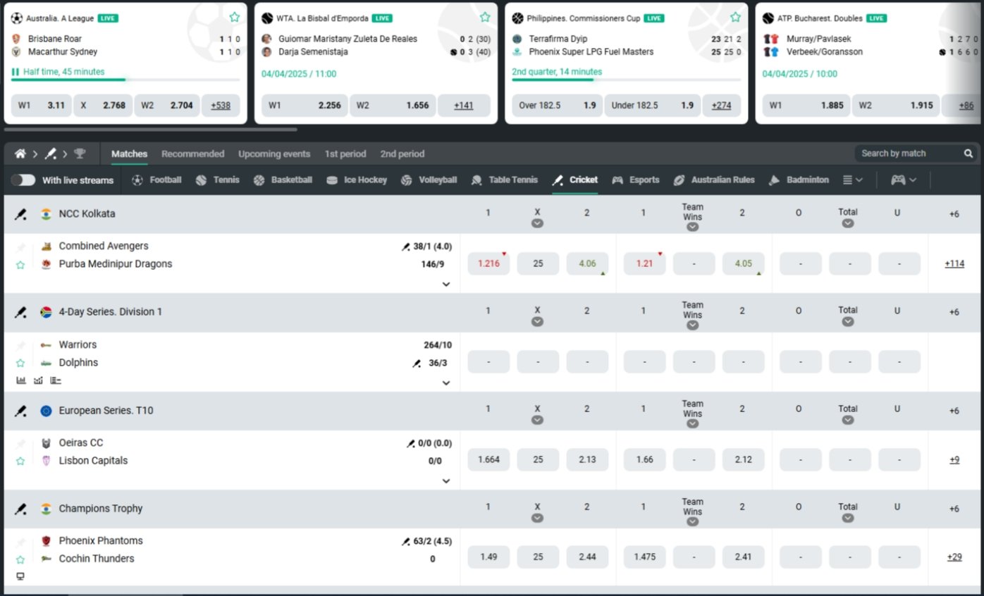Favorite the Australia A League card
Image resolution: width=984 pixels, height=596 pixels.
pyautogui.click(x=235, y=17)
